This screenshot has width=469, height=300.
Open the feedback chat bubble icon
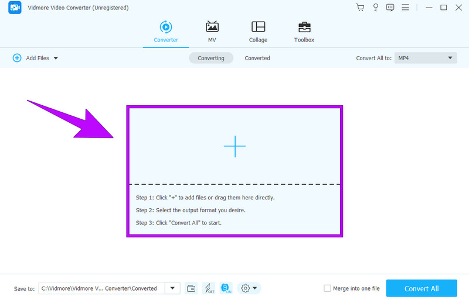[x=390, y=8]
